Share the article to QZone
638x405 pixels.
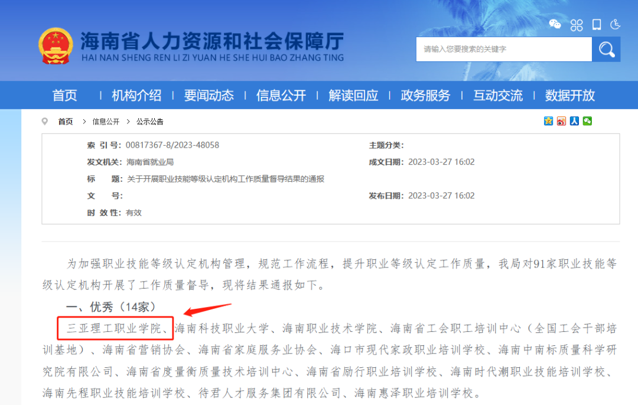point(548,121)
